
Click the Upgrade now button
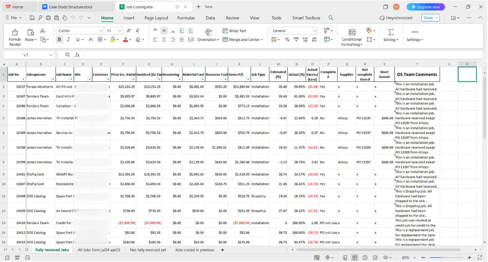click(x=425, y=7)
